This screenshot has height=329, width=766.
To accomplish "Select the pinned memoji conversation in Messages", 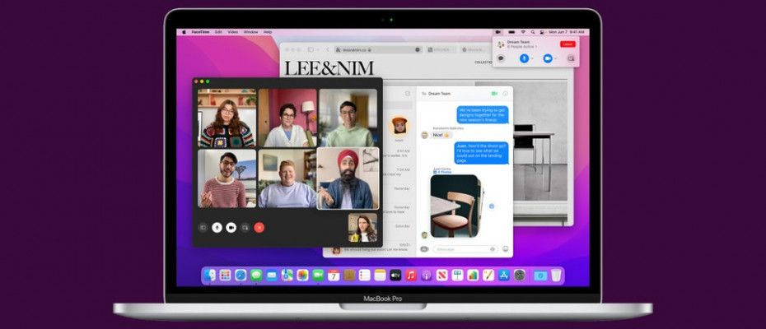I will pyautogui.click(x=399, y=126).
